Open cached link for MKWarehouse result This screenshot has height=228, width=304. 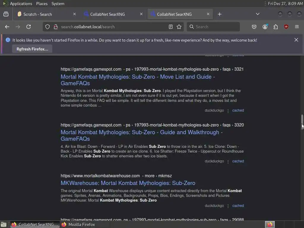[x=238, y=206]
